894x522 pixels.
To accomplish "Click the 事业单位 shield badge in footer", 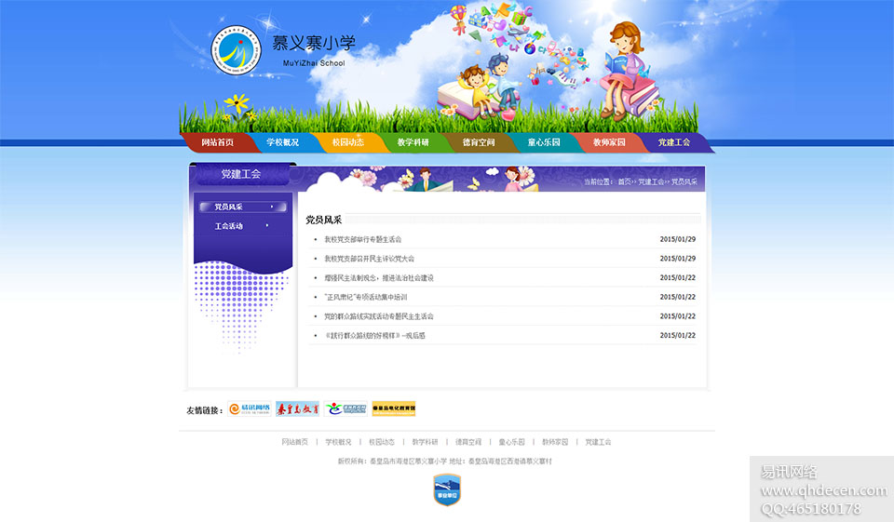I will 447,489.
